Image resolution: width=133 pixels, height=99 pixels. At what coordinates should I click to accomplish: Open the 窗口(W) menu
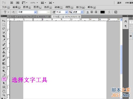[81, 7]
